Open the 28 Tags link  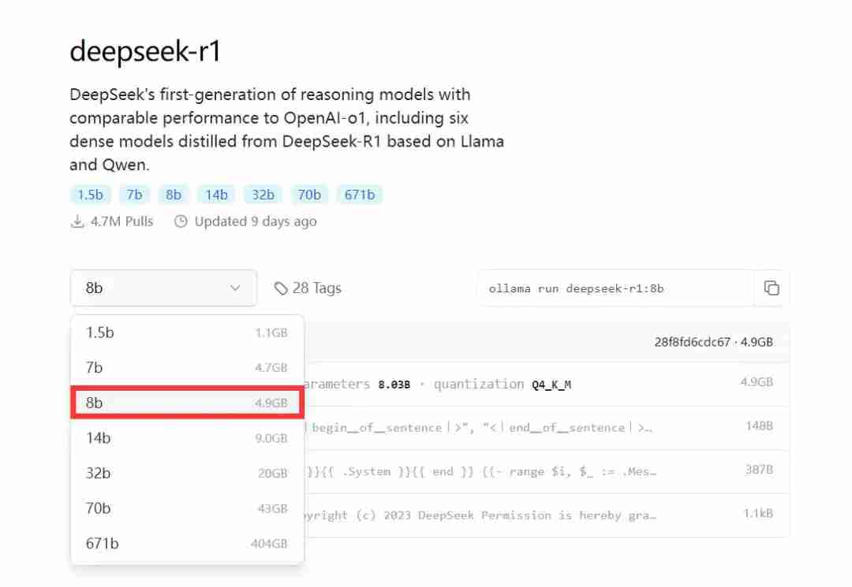click(308, 288)
